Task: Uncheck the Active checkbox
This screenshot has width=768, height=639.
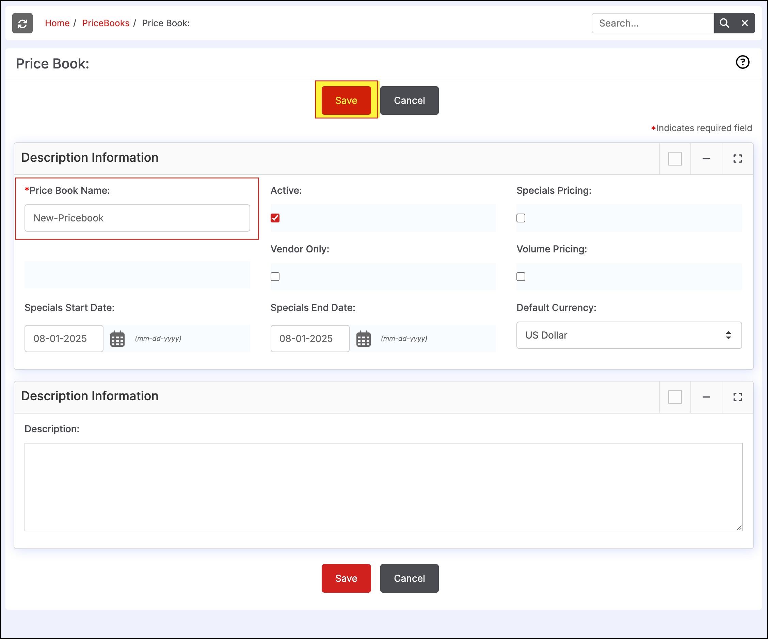Action: click(275, 218)
